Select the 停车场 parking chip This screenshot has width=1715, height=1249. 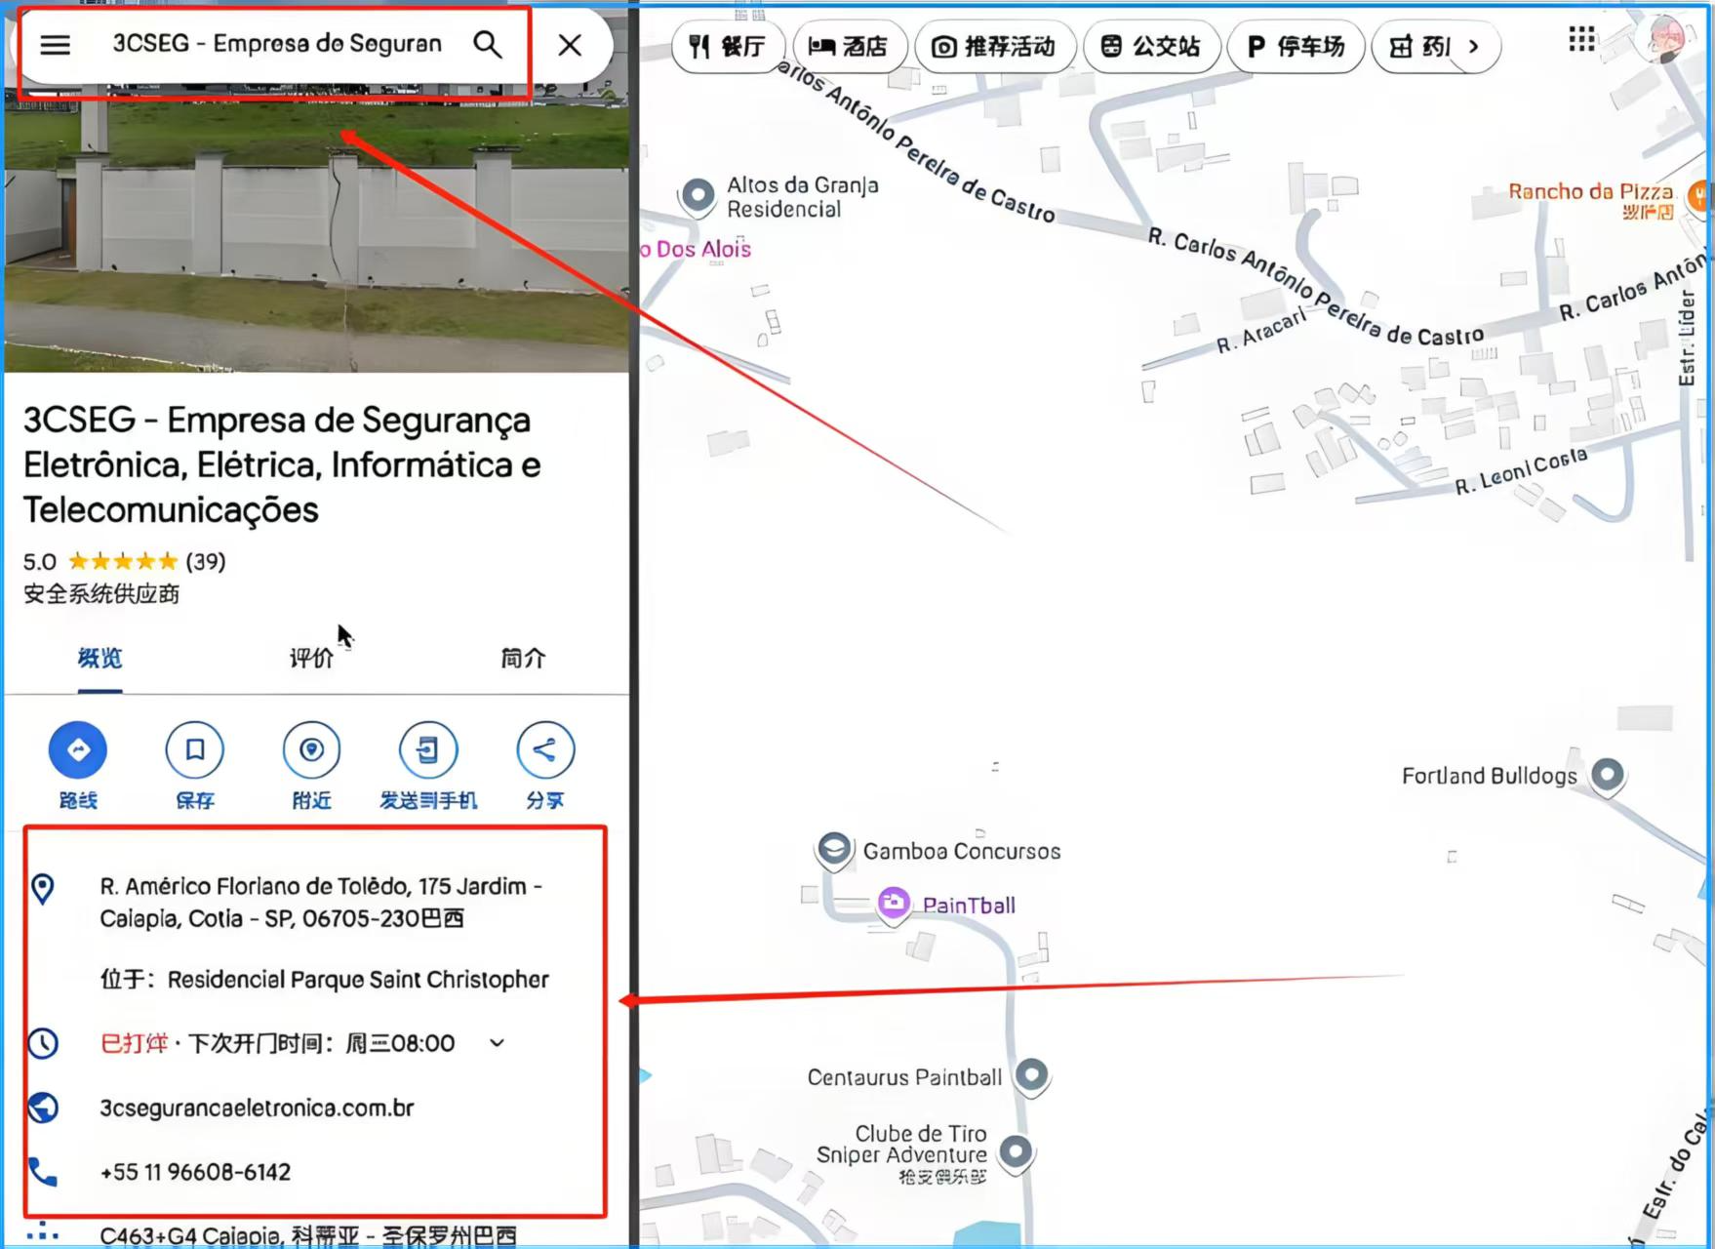[x=1296, y=46]
